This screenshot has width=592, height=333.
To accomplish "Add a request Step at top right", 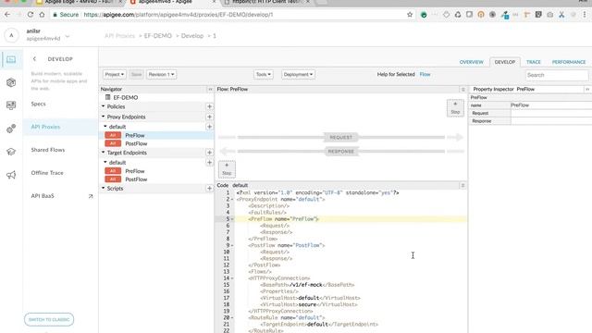I will 455,107.
